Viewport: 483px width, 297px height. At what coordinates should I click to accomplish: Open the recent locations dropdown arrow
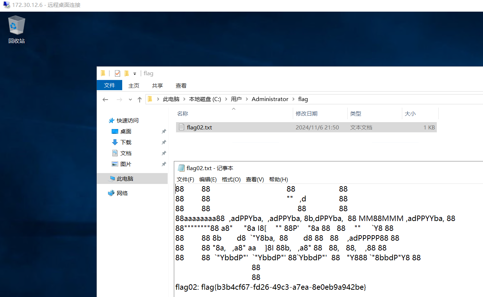[x=130, y=100]
